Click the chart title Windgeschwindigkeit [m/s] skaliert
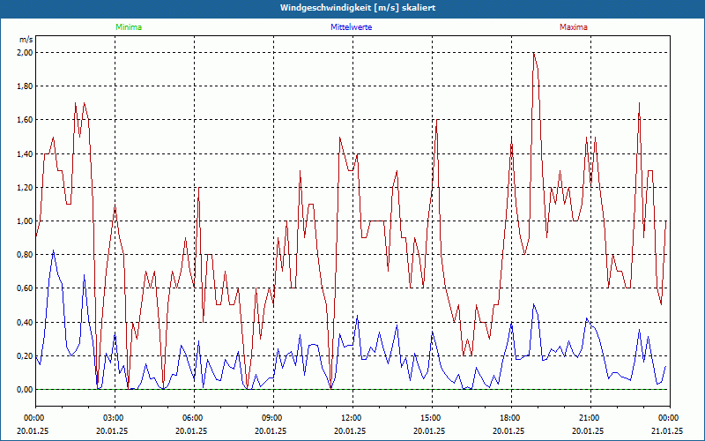705x441 pixels. [358, 8]
